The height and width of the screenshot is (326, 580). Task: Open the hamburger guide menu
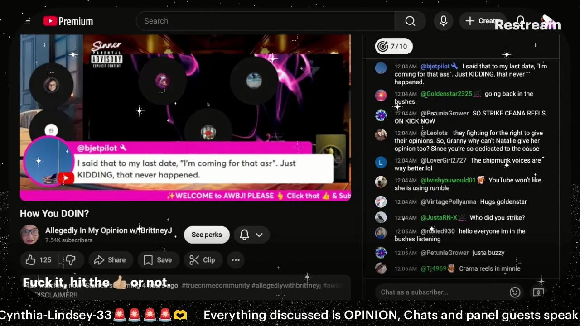pos(26,21)
